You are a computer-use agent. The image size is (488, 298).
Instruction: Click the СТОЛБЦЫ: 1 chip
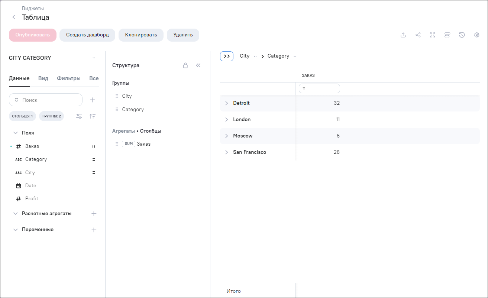(22, 116)
